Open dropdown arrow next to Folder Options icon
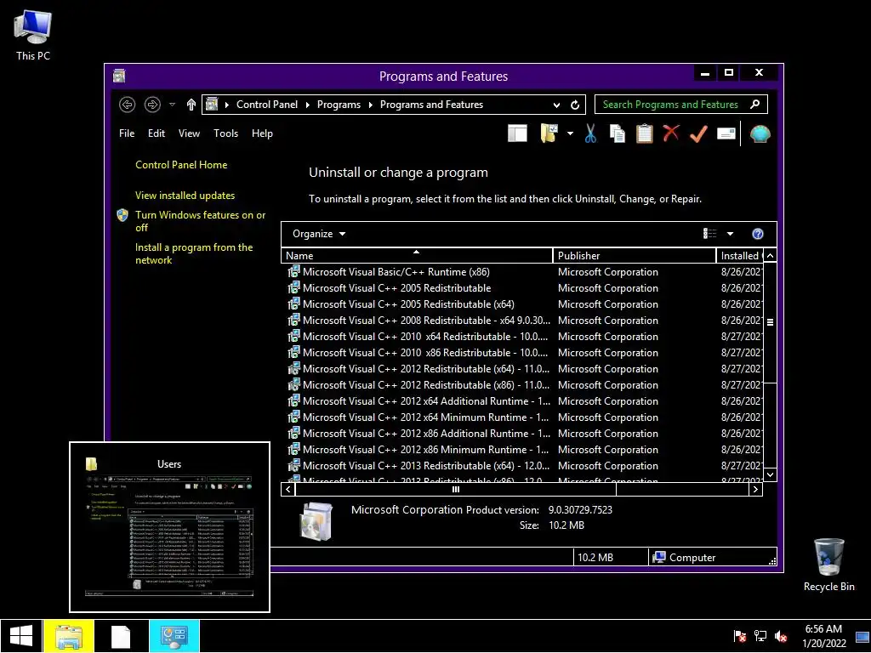Screen dimensions: 871x653 (x=570, y=133)
